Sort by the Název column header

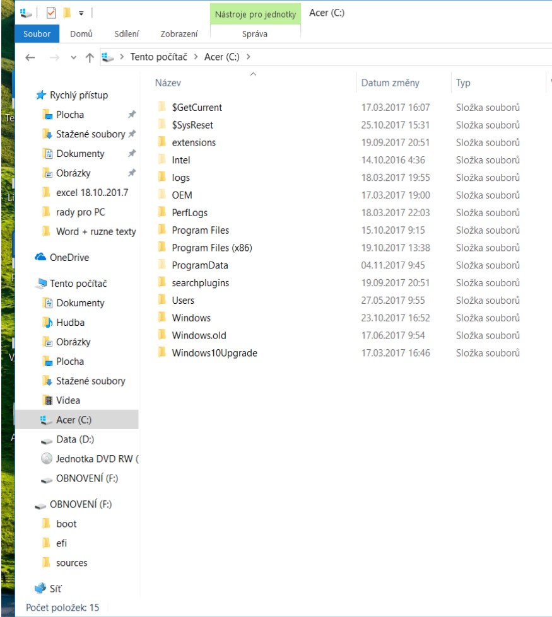pos(168,83)
